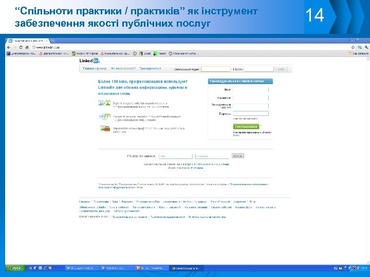The width and height of the screenshot is (370, 277).
Task: Open the 'Справка' footer link
Action: [x=84, y=202]
